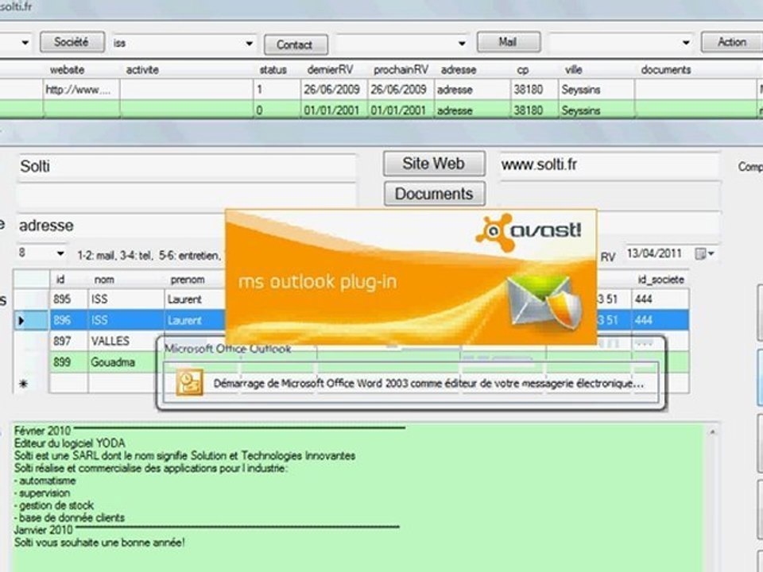The width and height of the screenshot is (763, 572).
Task: Click the avast! envelope shield icon
Action: pos(544,303)
